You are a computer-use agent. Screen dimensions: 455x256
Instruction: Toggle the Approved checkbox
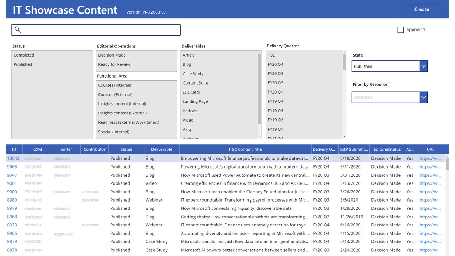pos(401,30)
